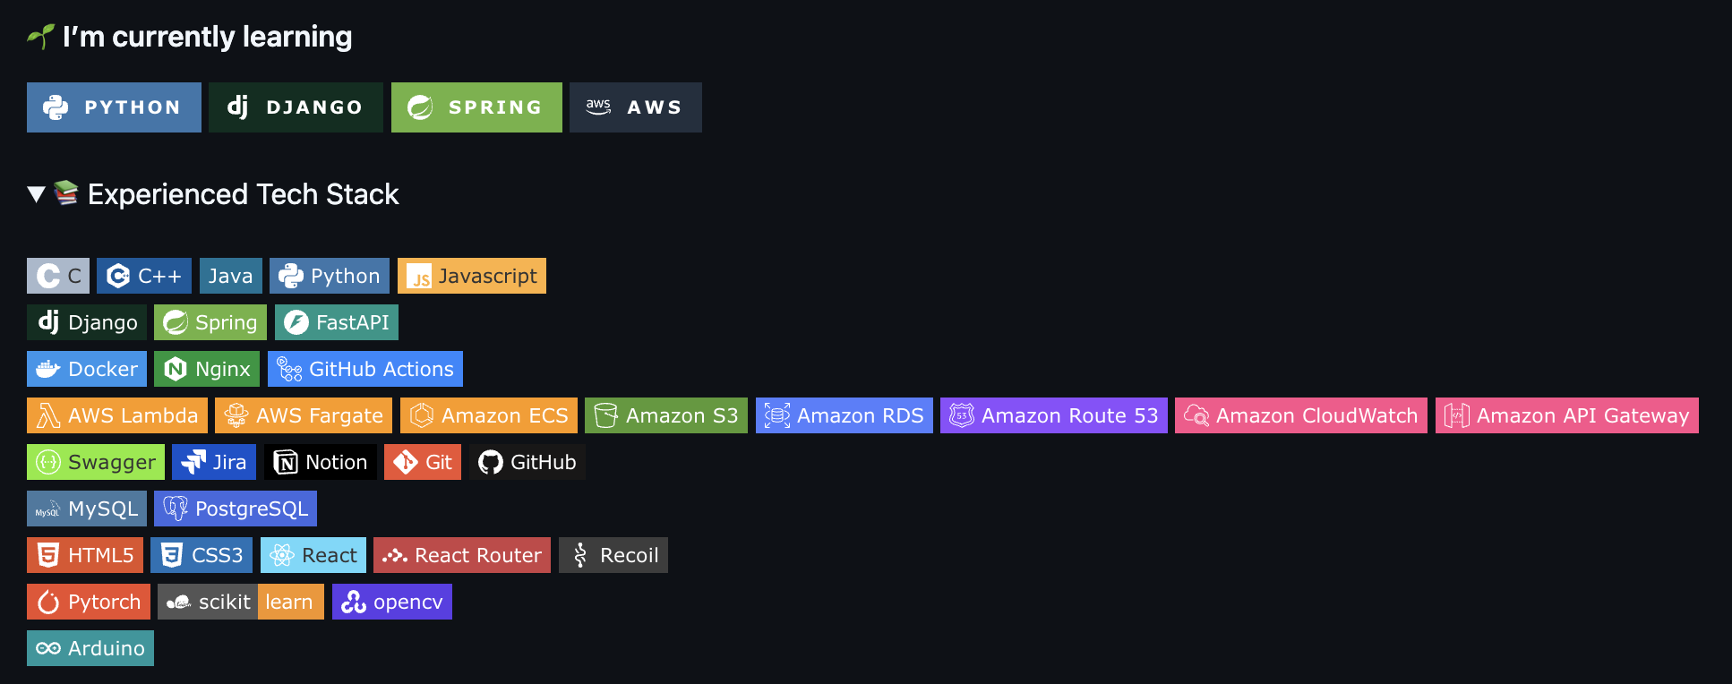Click the React Router badge
Viewport: 1732px width, 684px height.
pos(462,555)
